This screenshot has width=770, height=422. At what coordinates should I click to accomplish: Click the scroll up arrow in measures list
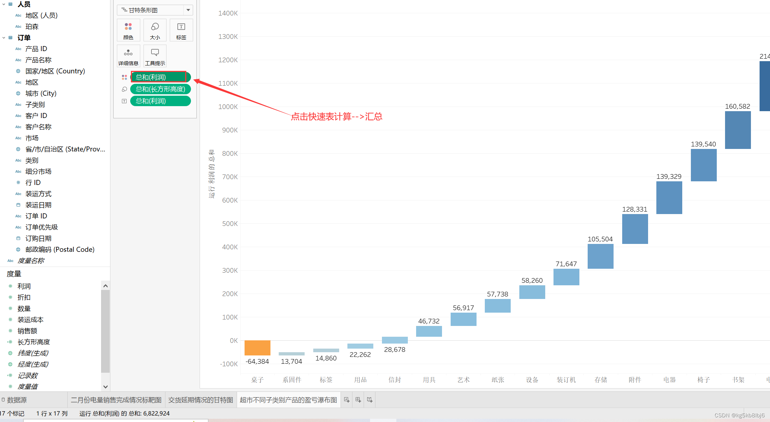tap(105, 286)
